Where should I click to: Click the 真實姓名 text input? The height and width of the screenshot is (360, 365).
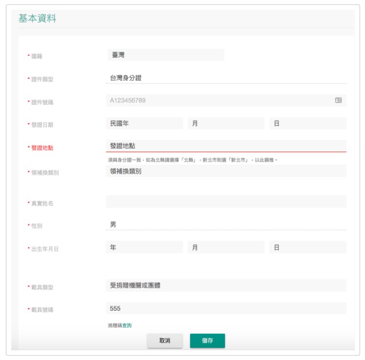pos(226,202)
